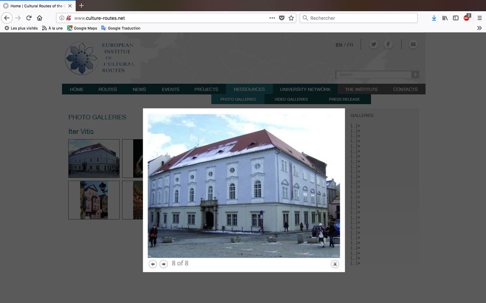Open À la une feed bookmark
486x303 pixels.
(52, 28)
